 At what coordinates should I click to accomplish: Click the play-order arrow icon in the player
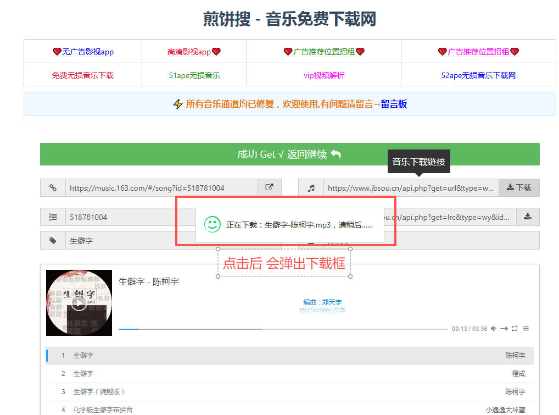(504, 328)
